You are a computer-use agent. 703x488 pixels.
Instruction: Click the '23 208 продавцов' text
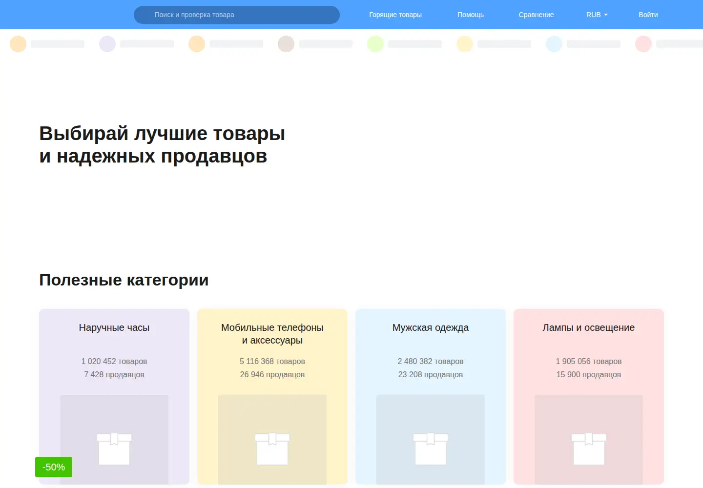431,374
